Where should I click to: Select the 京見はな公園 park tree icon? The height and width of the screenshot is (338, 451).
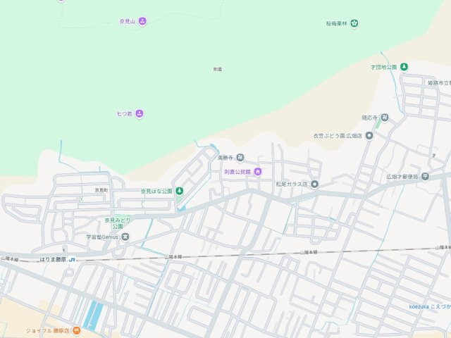point(180,191)
